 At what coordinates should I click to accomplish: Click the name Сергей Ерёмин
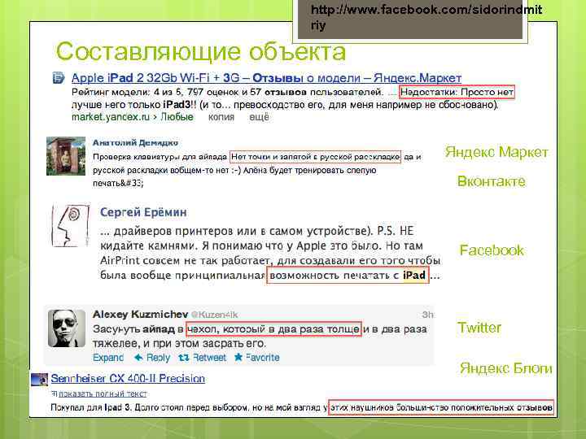click(x=143, y=212)
